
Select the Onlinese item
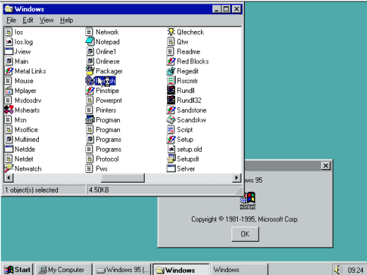coord(102,61)
